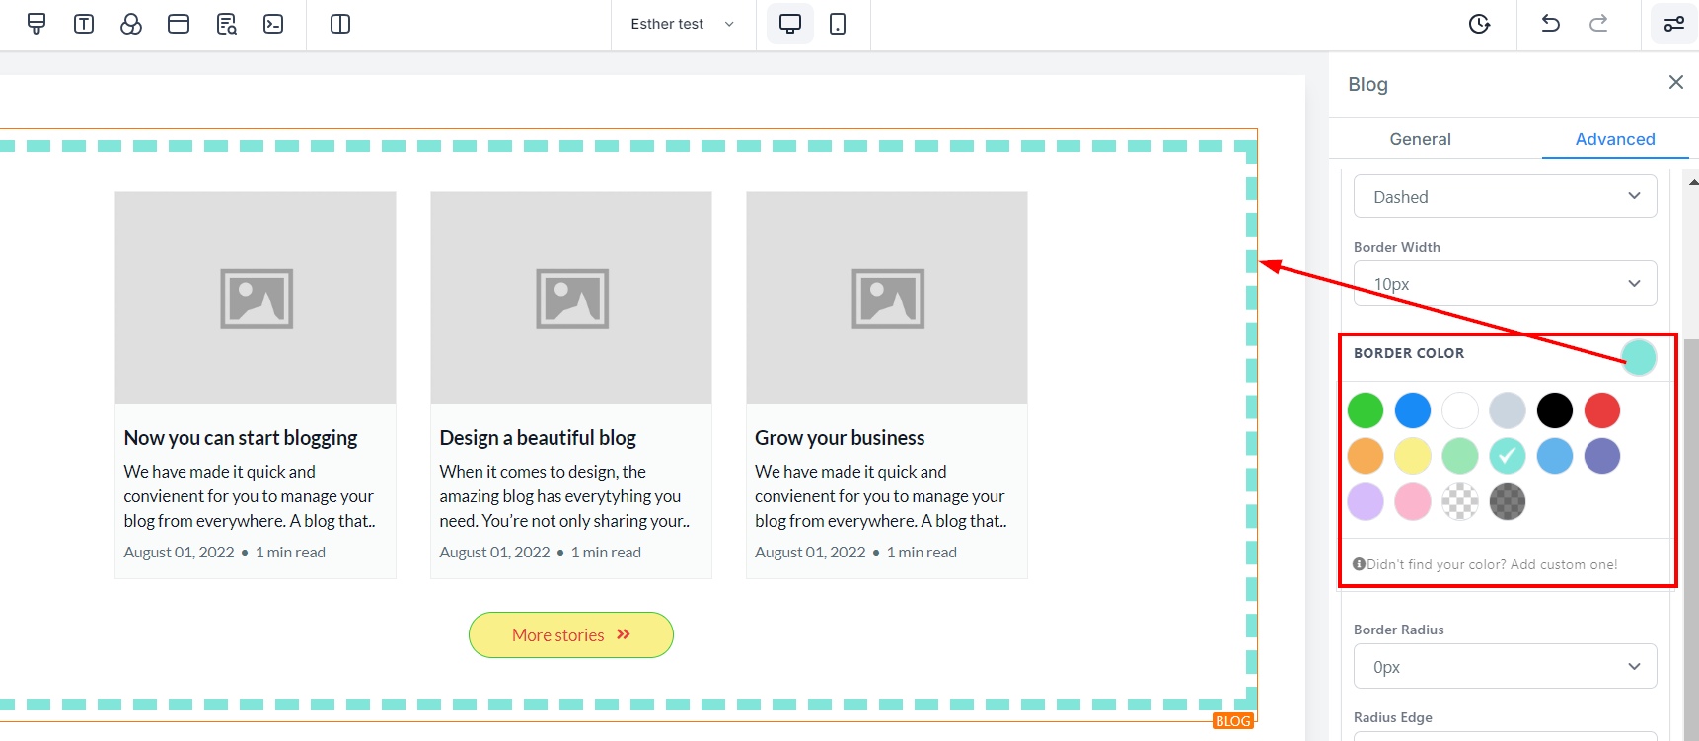This screenshot has height=741, width=1699.
Task: Undo the last change
Action: pyautogui.click(x=1551, y=24)
